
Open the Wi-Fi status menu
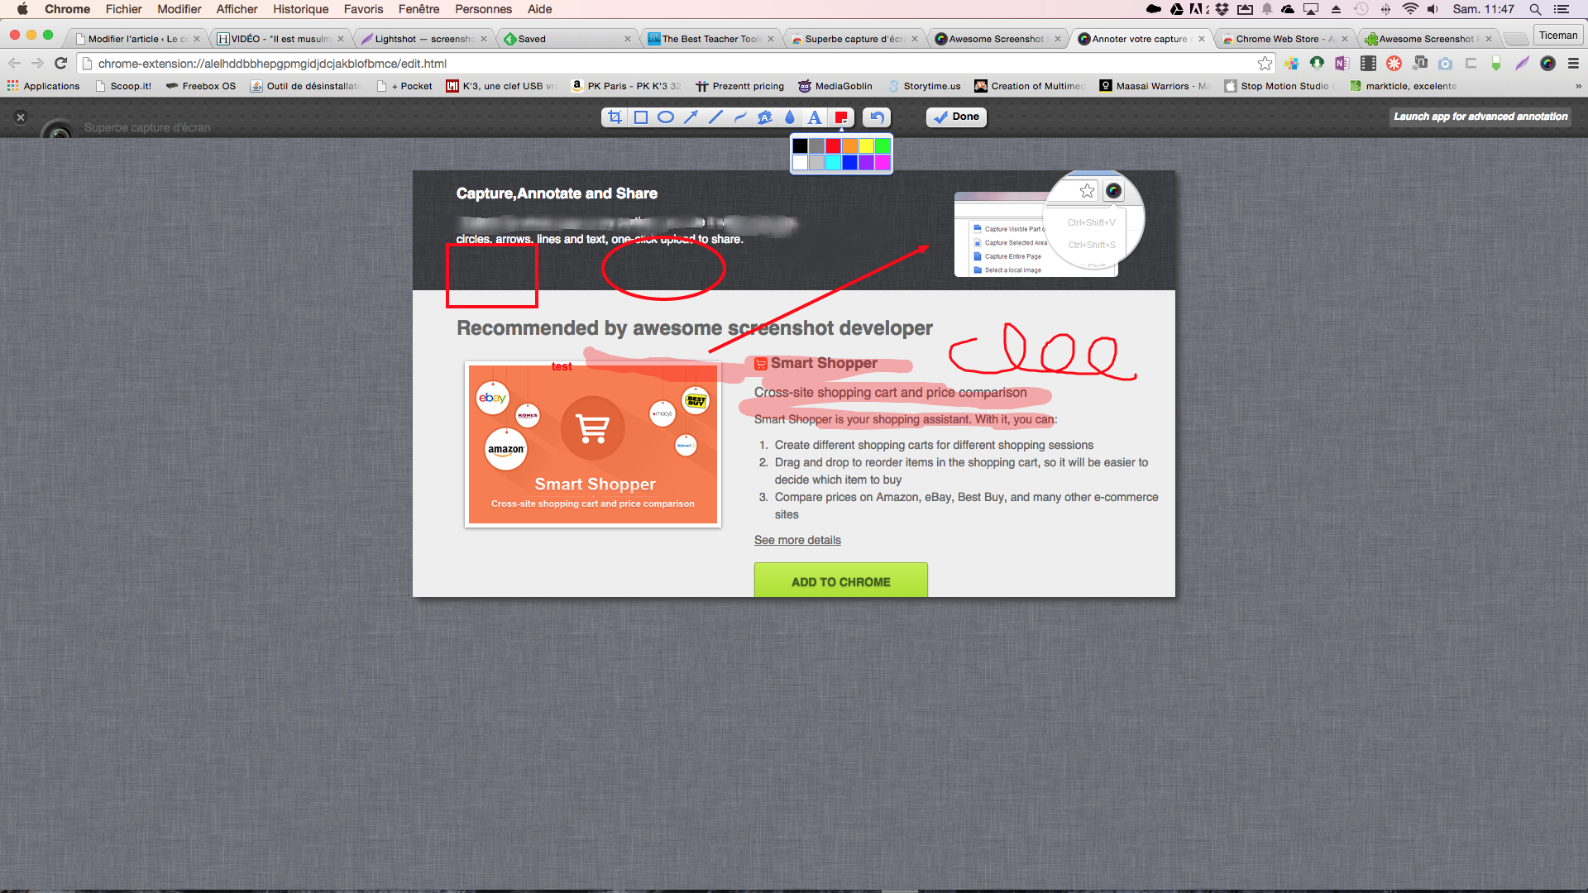pyautogui.click(x=1410, y=9)
